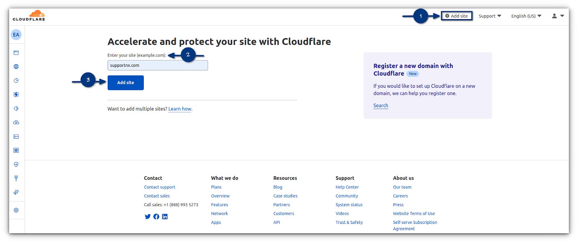The image size is (578, 243).
Task: Click the lightning bolt sidebar icon
Action: (x=16, y=95)
